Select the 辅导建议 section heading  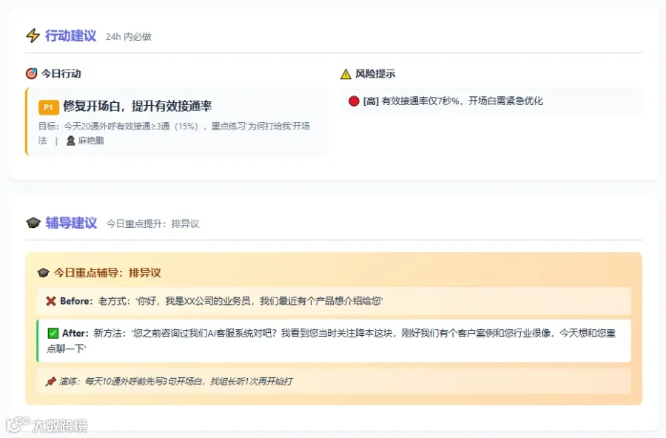[71, 223]
